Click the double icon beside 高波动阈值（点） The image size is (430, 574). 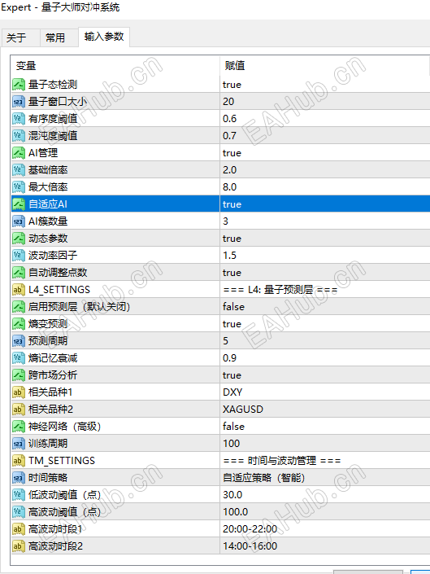click(18, 512)
